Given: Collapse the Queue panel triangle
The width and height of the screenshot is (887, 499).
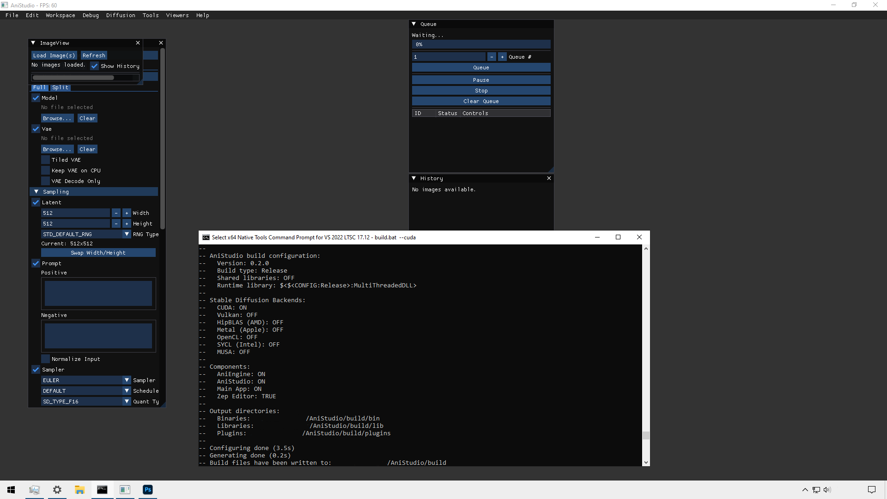Looking at the screenshot, I should (414, 24).
